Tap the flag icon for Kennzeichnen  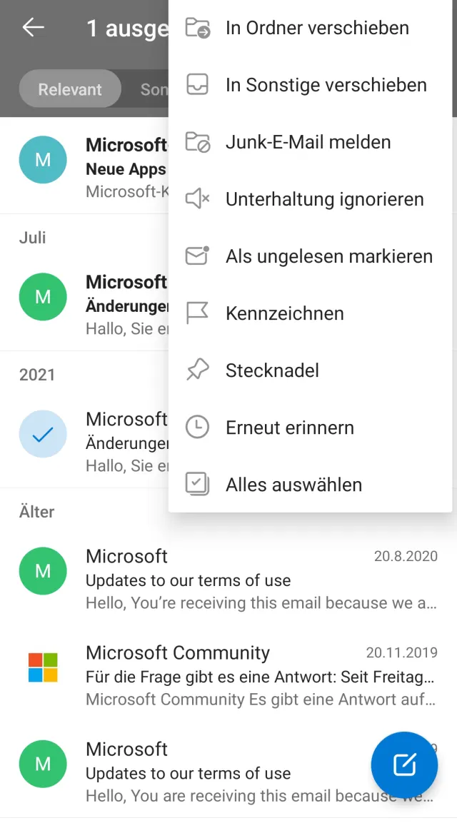click(x=197, y=313)
